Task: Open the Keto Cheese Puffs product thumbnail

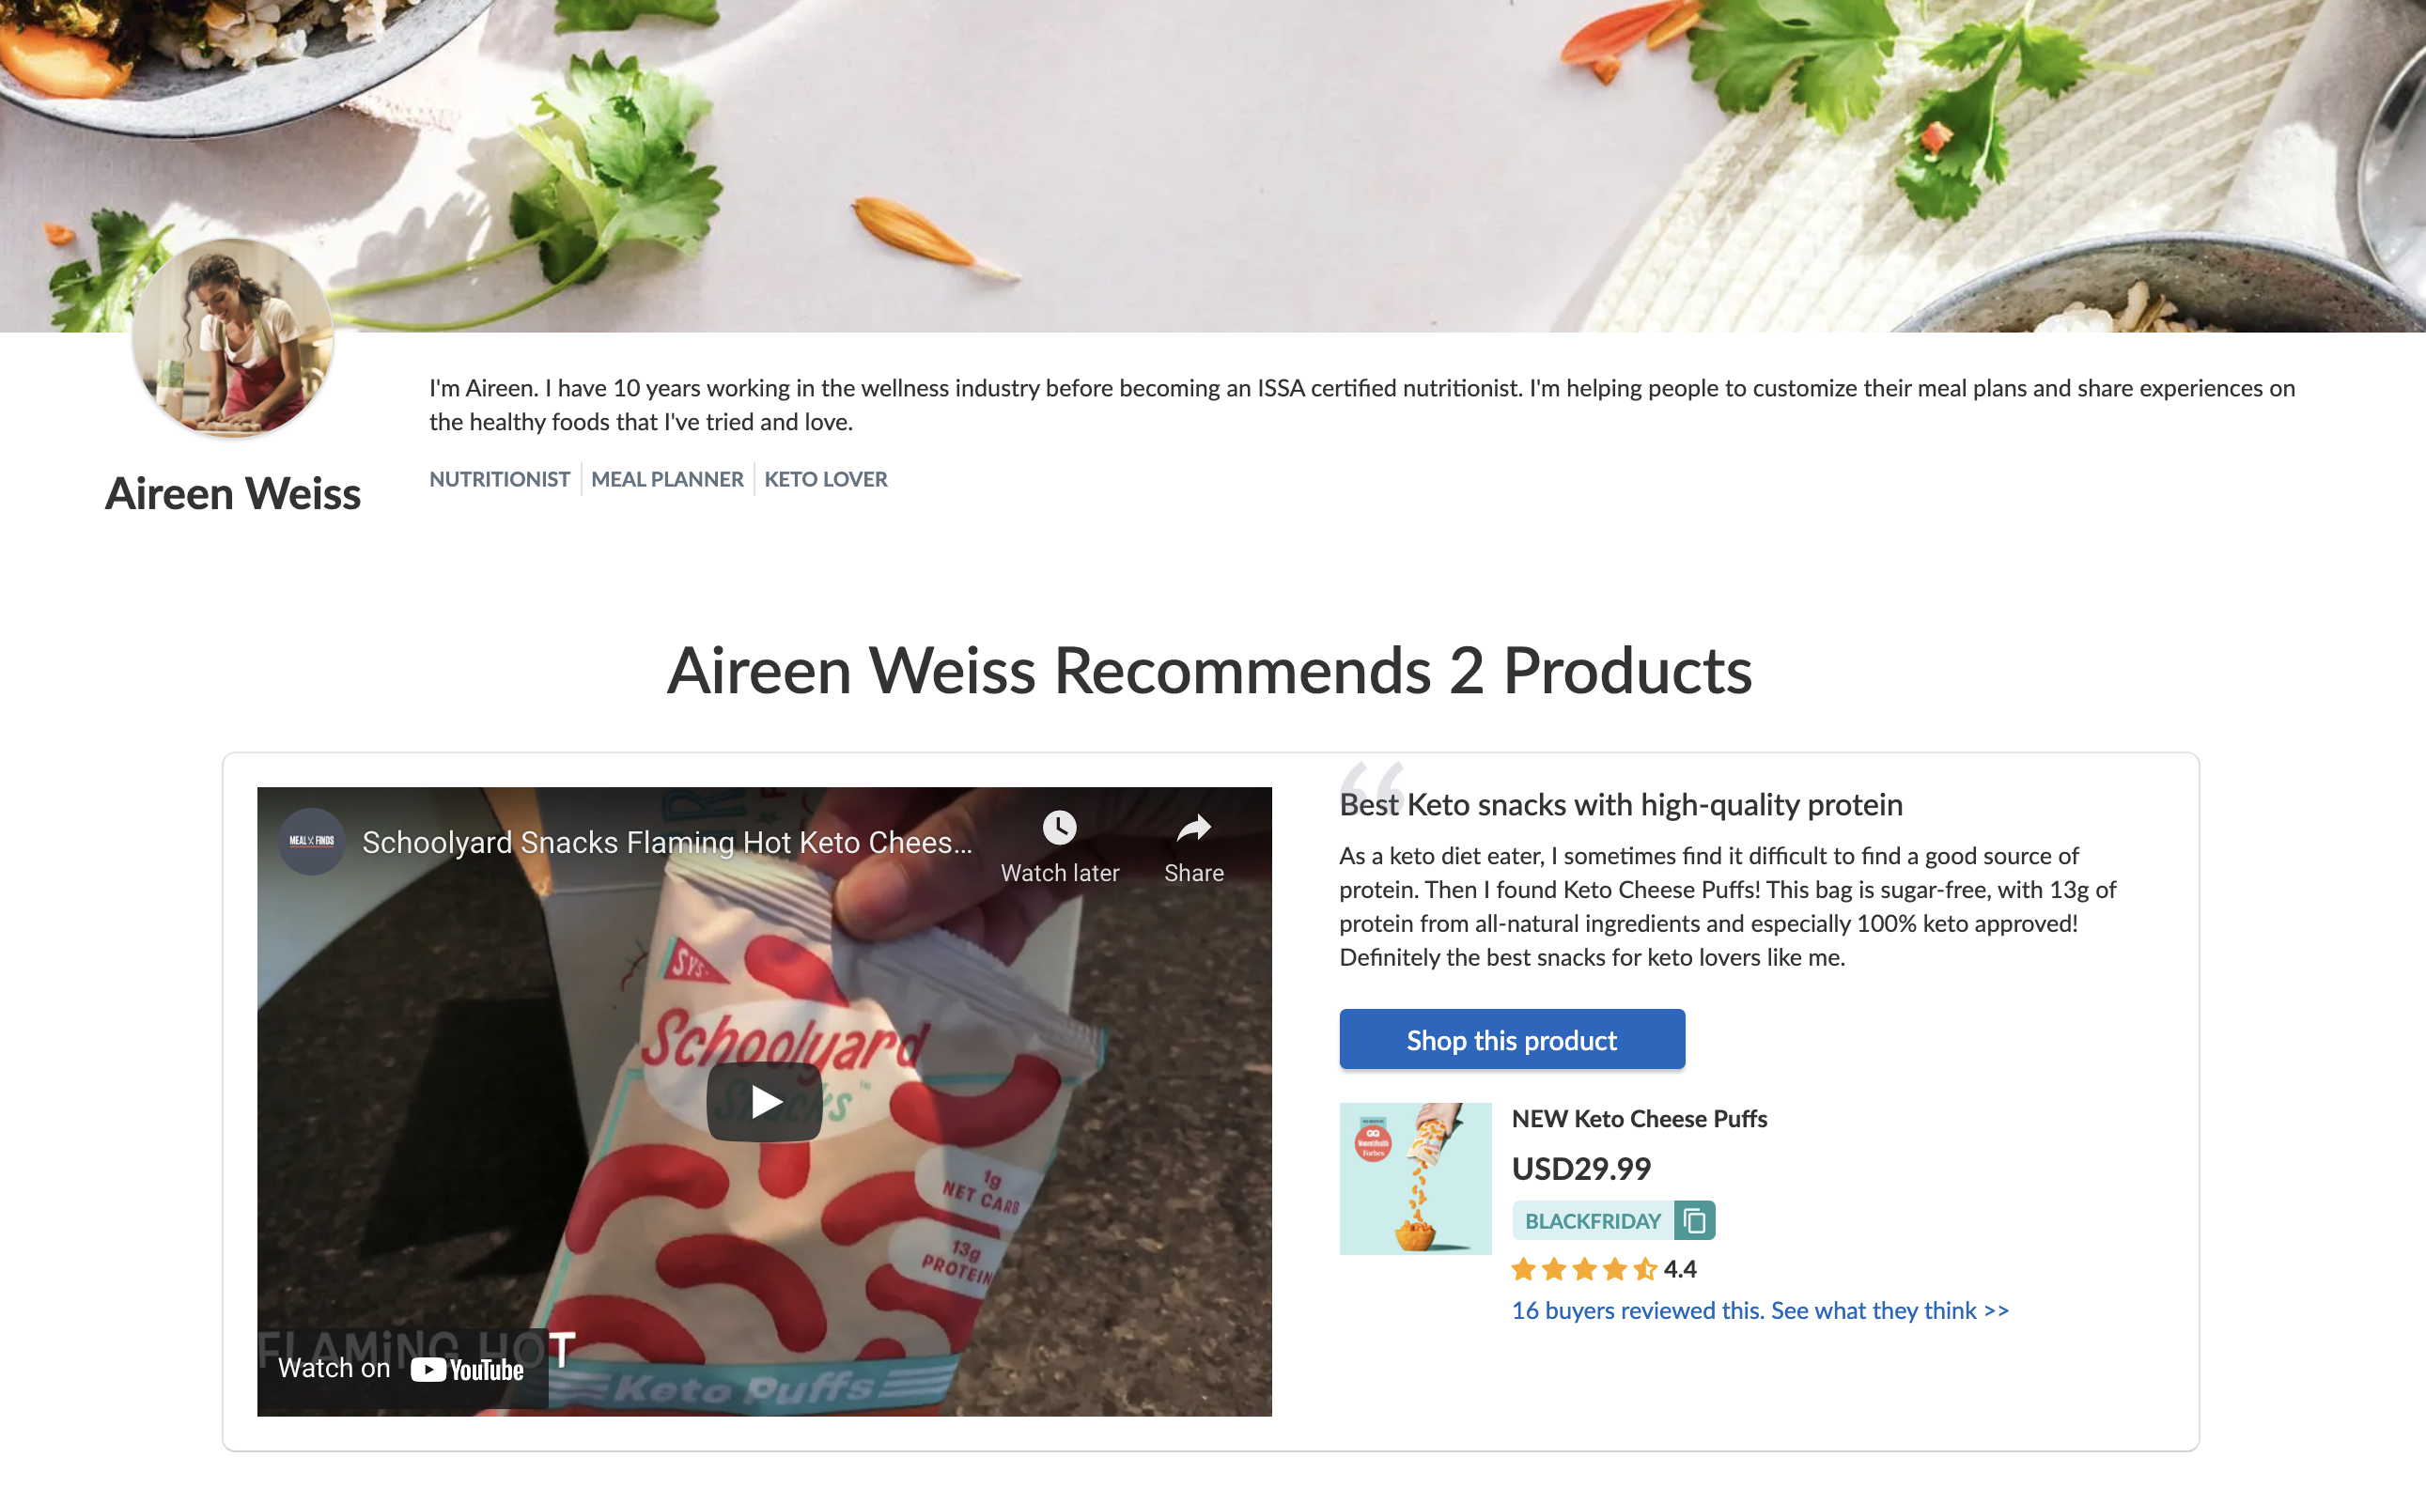Action: [1415, 1179]
